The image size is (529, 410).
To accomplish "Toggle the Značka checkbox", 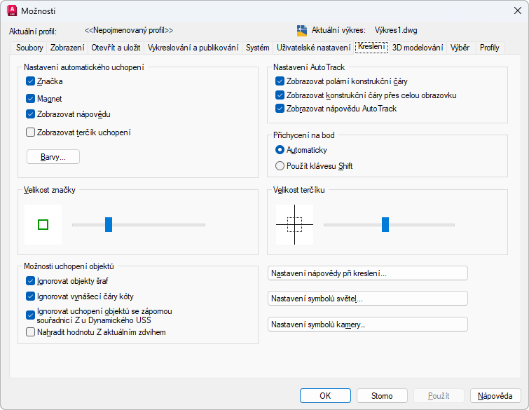I will point(30,81).
